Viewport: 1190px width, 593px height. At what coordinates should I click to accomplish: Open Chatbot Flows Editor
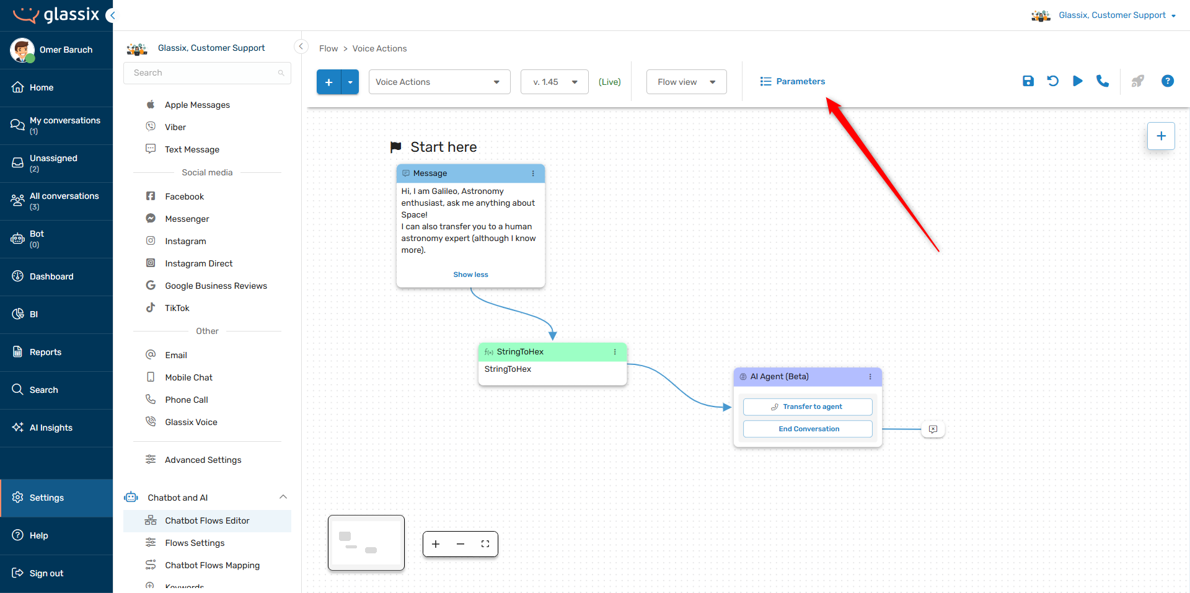(x=207, y=521)
